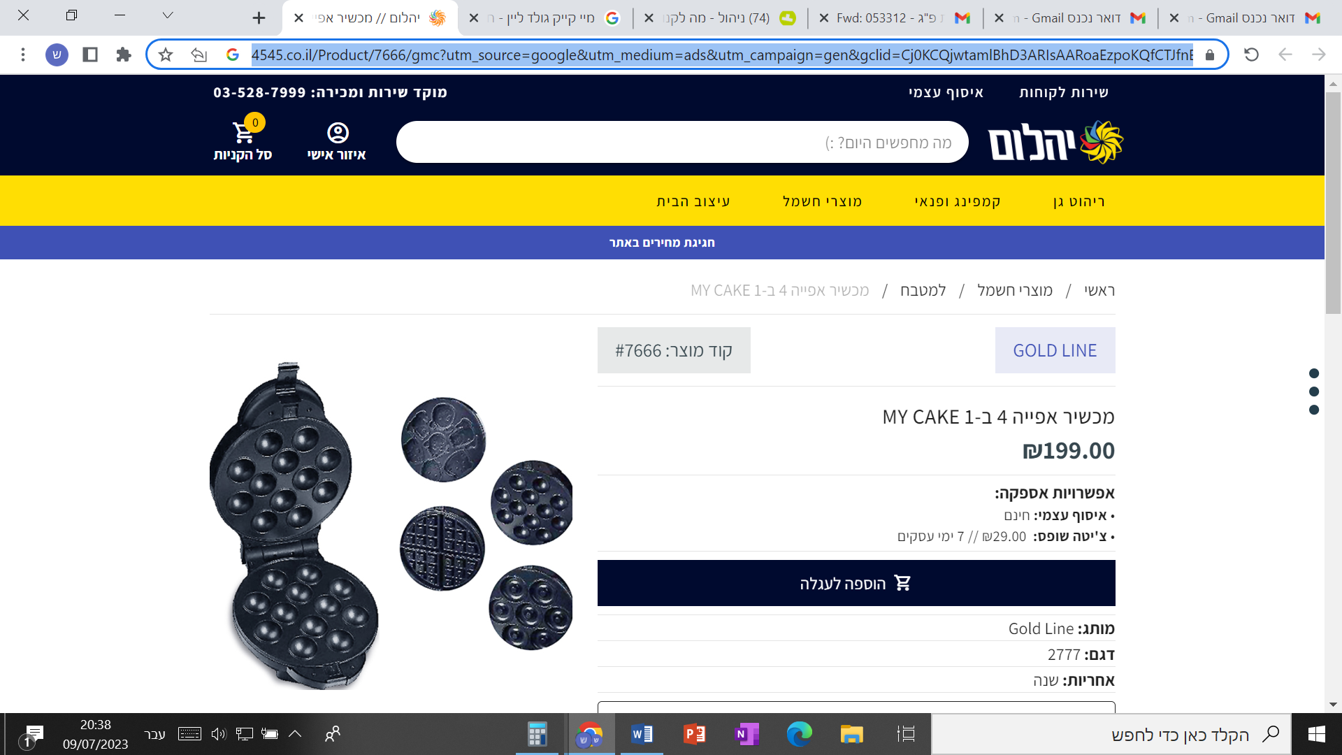
Task: Open the Chrome three-dot menu
Action: click(x=23, y=55)
